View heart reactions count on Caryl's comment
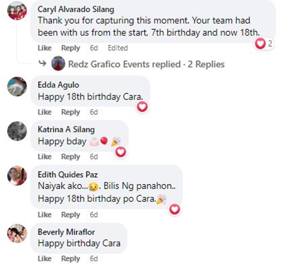The width and height of the screenshot is (297, 266). 264,44
